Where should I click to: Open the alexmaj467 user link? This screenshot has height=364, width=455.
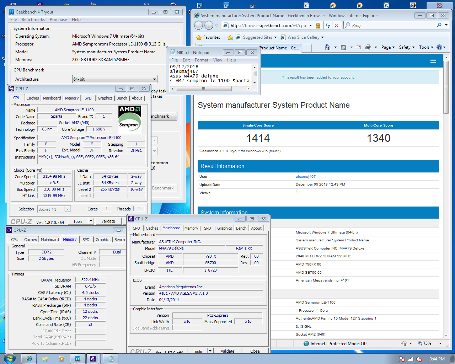click(306, 176)
